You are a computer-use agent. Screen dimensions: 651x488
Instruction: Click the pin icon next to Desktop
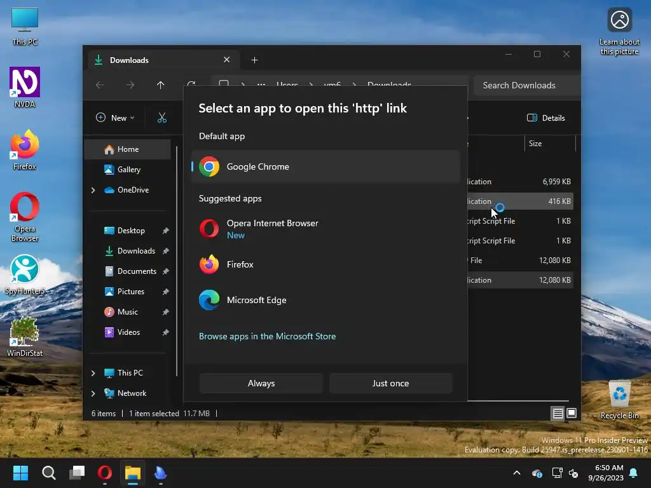pos(166,231)
